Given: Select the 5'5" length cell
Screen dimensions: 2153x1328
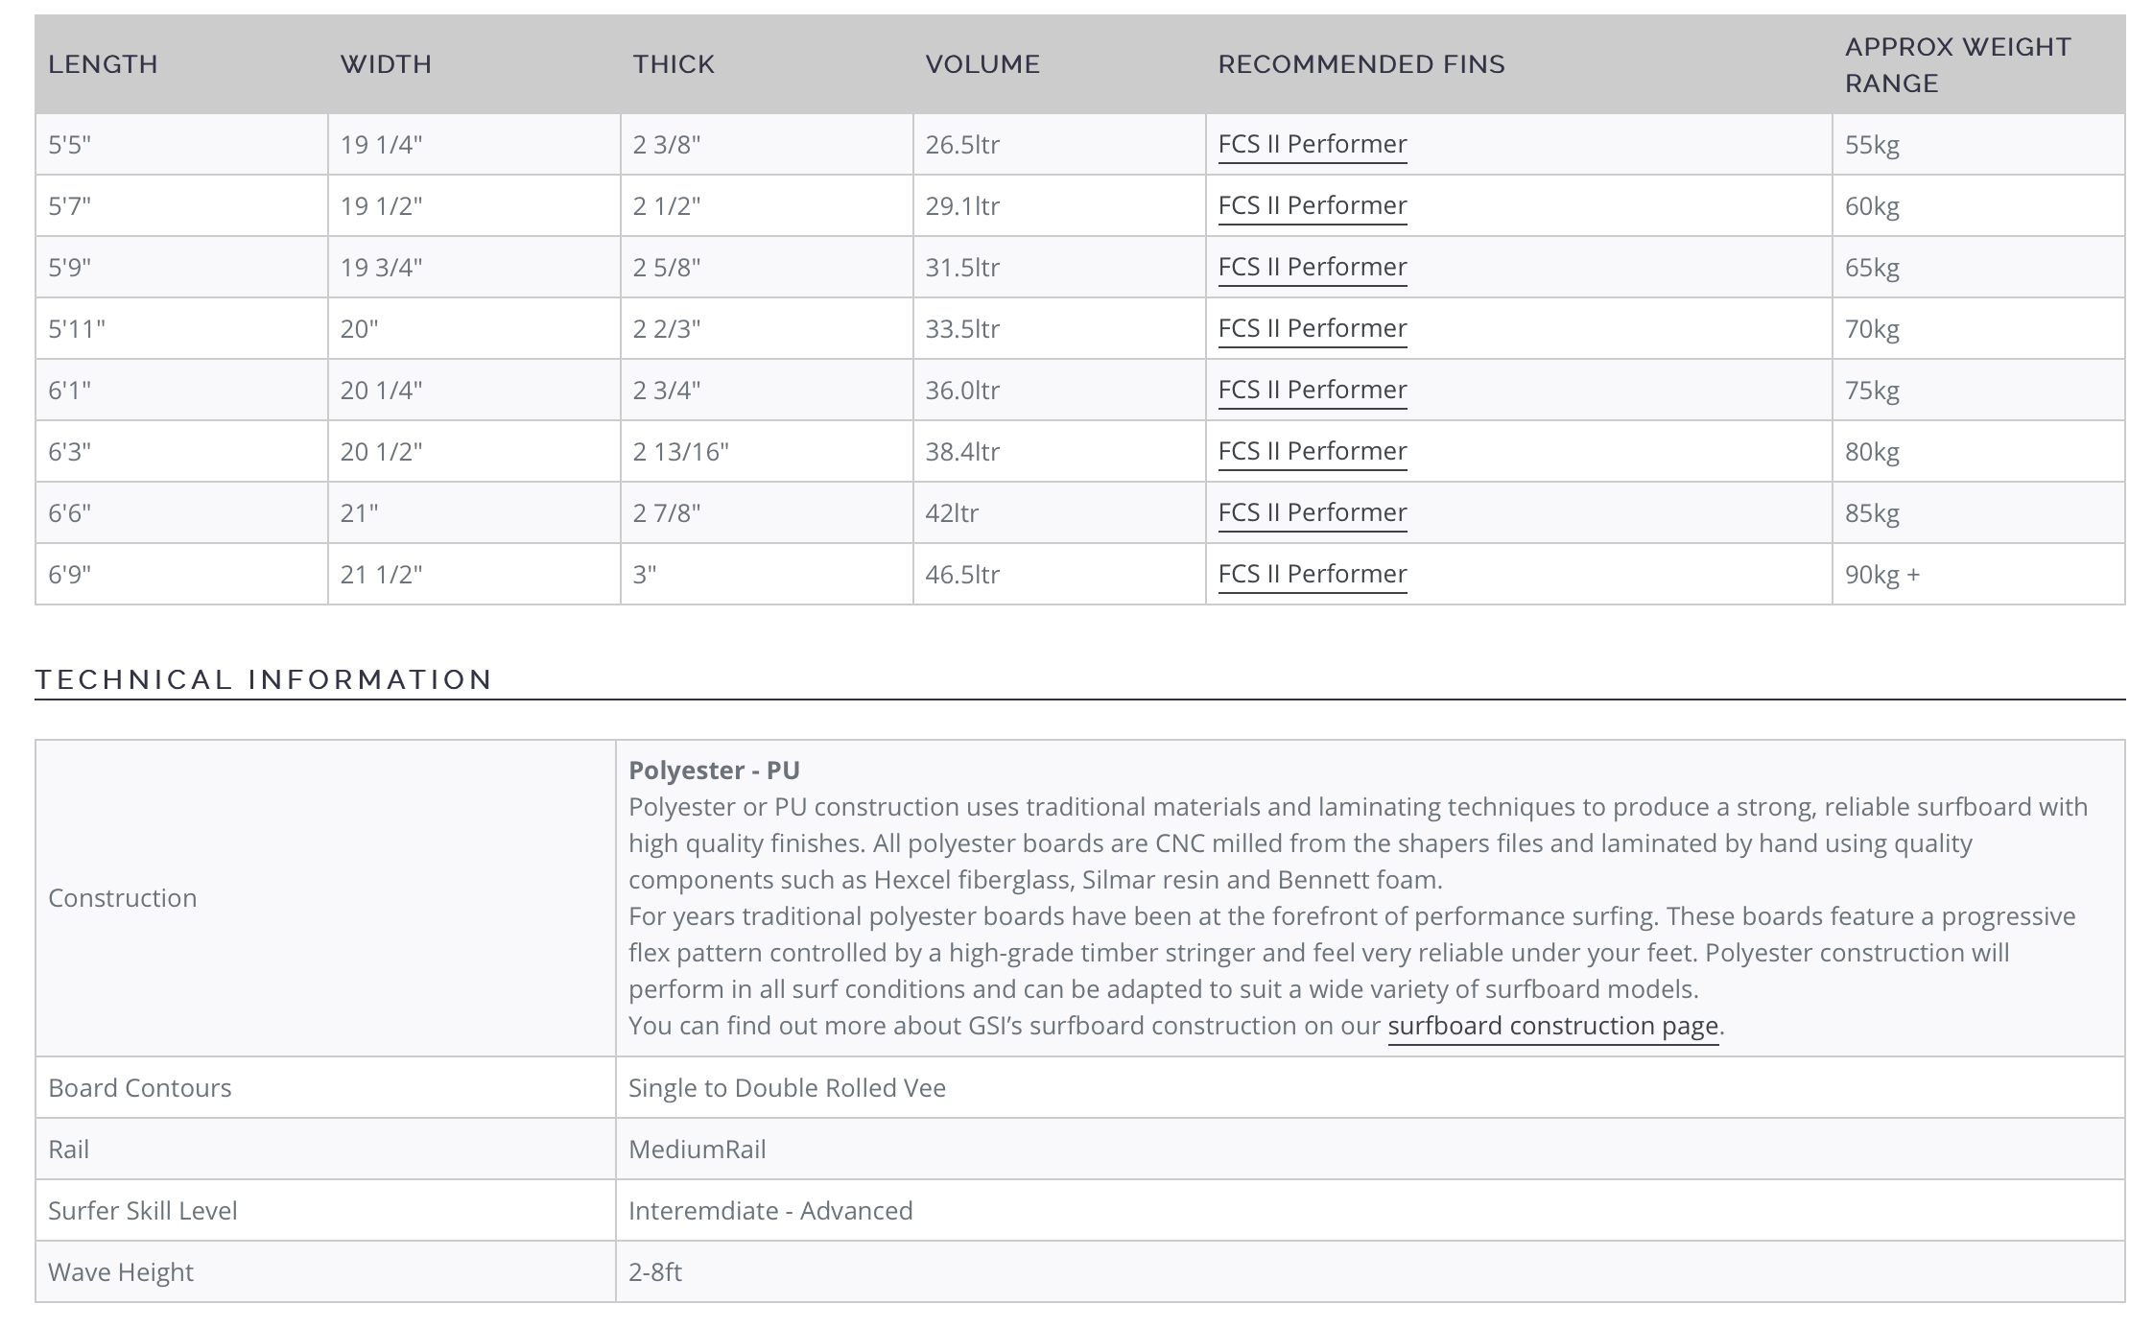Looking at the screenshot, I should [x=181, y=144].
